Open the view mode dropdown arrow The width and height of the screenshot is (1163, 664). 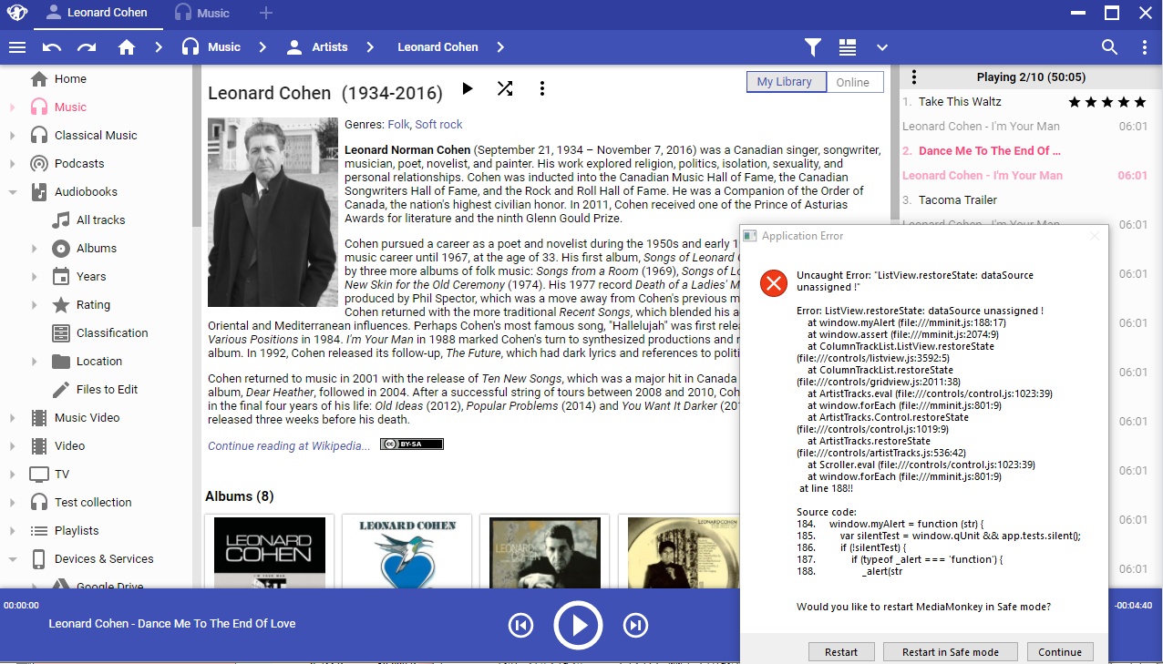coord(881,47)
